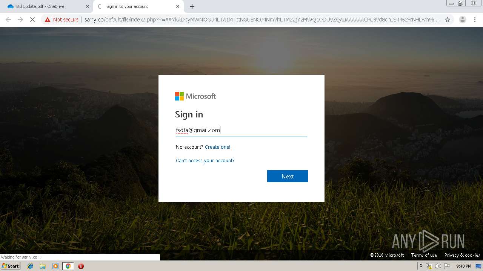Open the Terms of use link
Screen dimensions: 483x271
pos(424,255)
